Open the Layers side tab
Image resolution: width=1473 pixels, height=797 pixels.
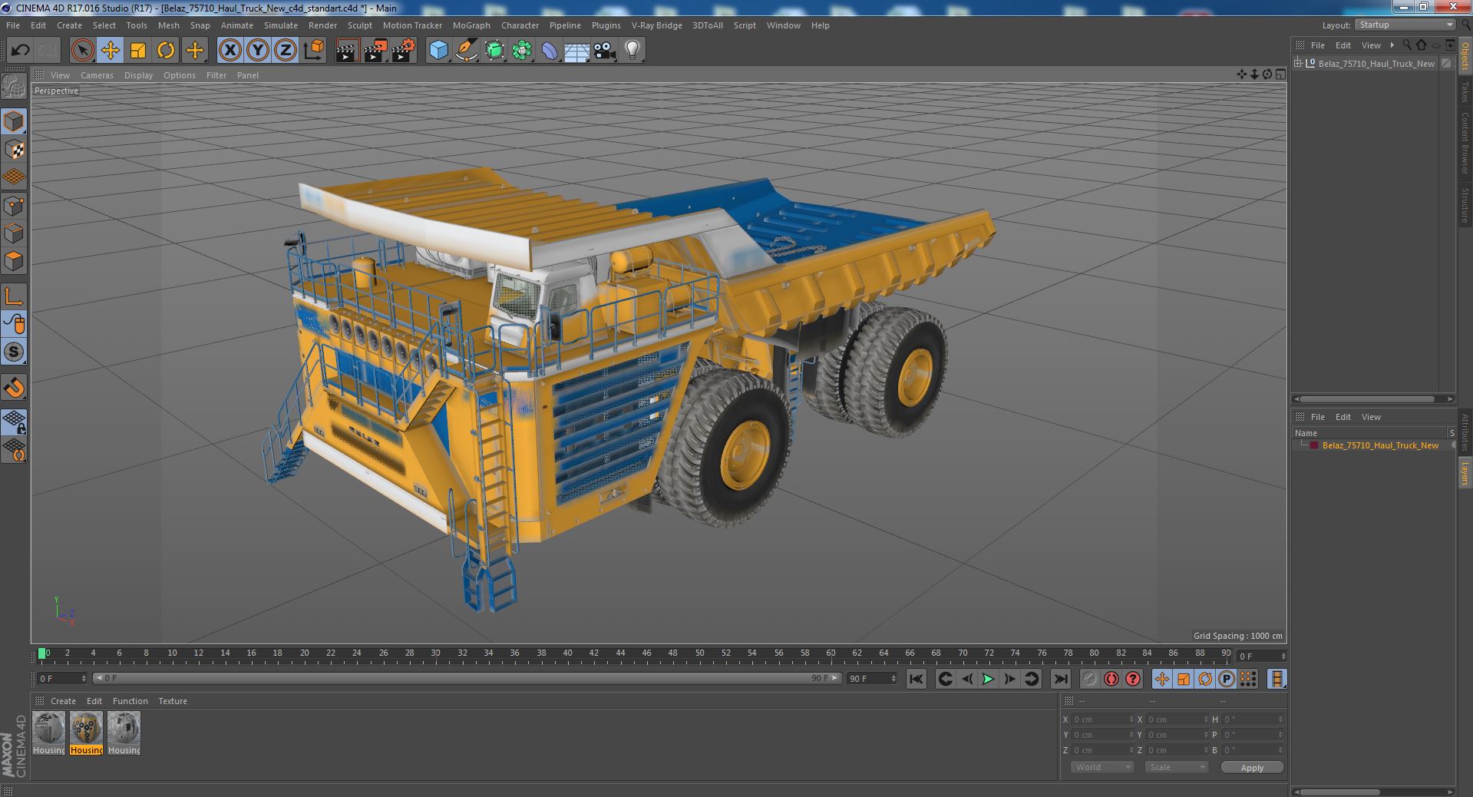coord(1465,473)
